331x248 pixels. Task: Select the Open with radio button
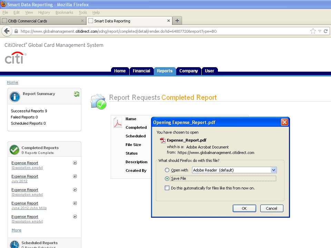click(167, 170)
